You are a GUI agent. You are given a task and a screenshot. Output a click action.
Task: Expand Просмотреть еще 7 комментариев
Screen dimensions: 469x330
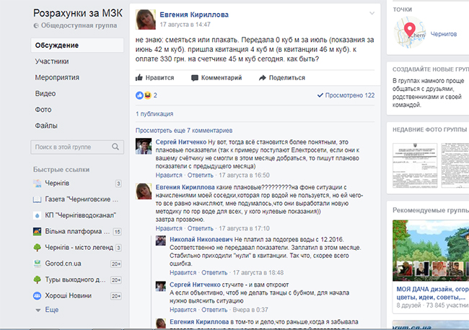(184, 131)
